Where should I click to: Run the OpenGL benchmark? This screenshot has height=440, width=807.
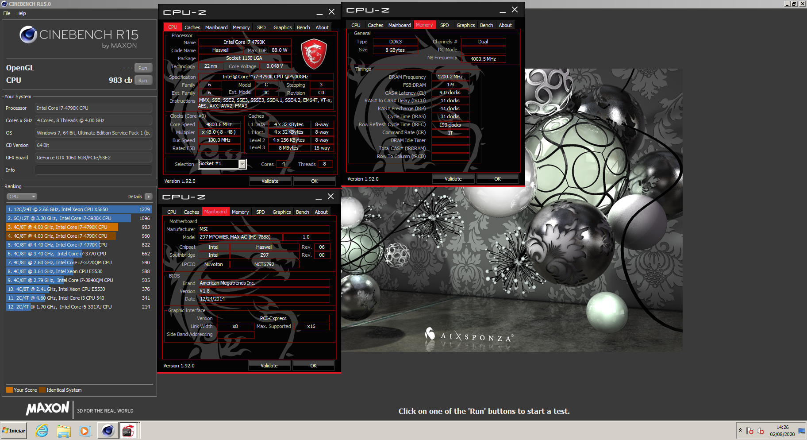143,68
